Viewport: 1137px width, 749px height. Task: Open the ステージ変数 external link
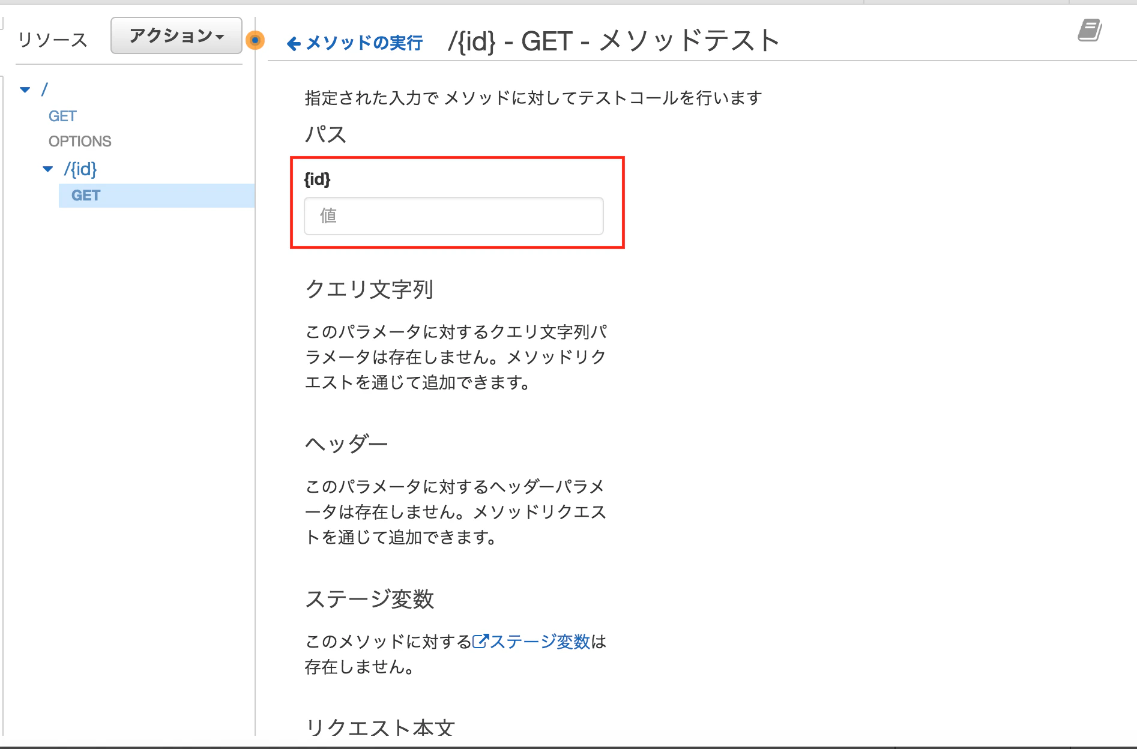tap(531, 642)
